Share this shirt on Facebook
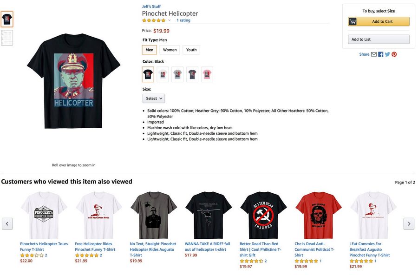The height and width of the screenshot is (275, 418). [x=381, y=54]
